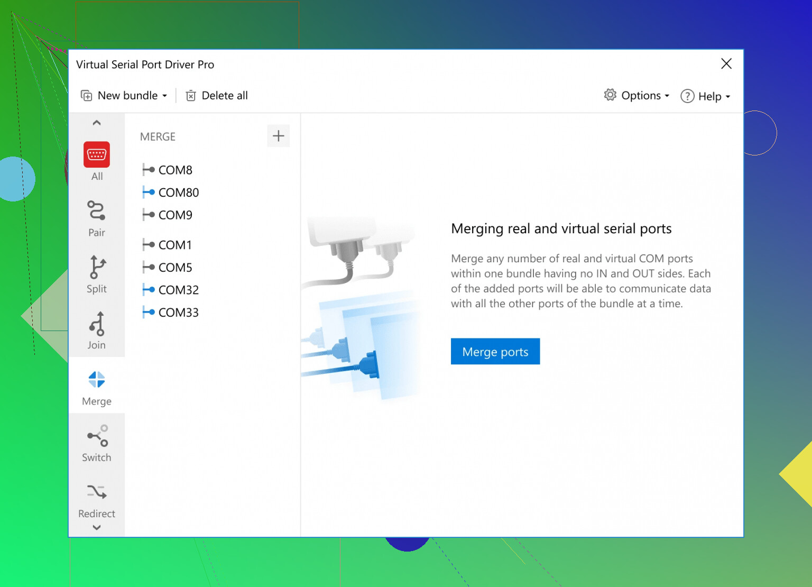
Task: Expand the New bundle dropdown arrow
Action: (165, 96)
